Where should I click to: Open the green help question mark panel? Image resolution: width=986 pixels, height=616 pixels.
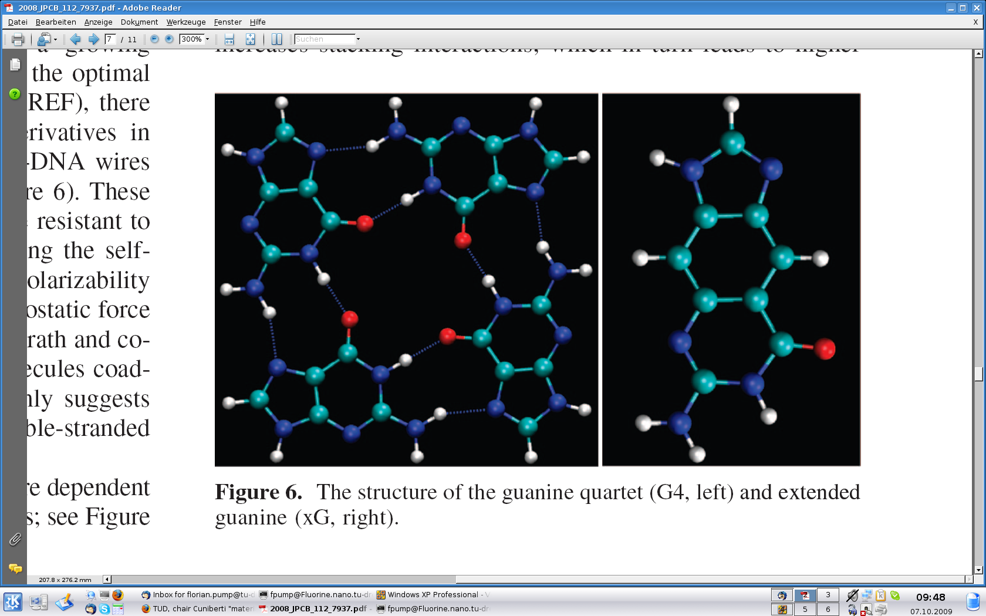pos(15,94)
